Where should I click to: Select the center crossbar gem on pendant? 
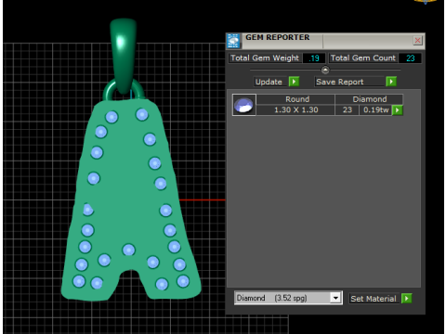[128, 250]
